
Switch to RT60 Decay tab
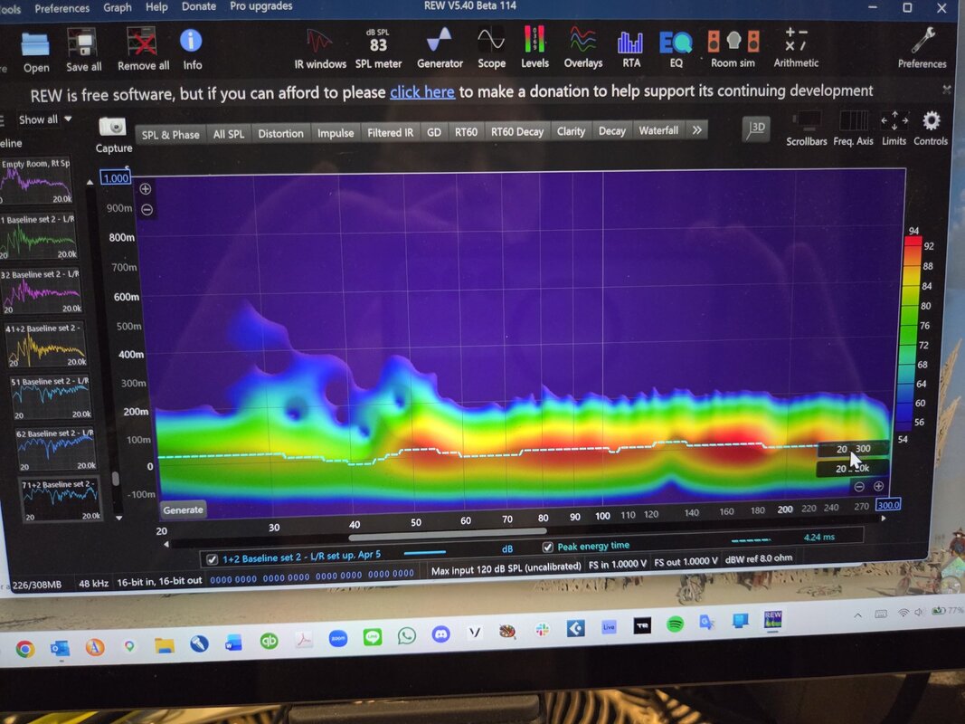coord(517,131)
